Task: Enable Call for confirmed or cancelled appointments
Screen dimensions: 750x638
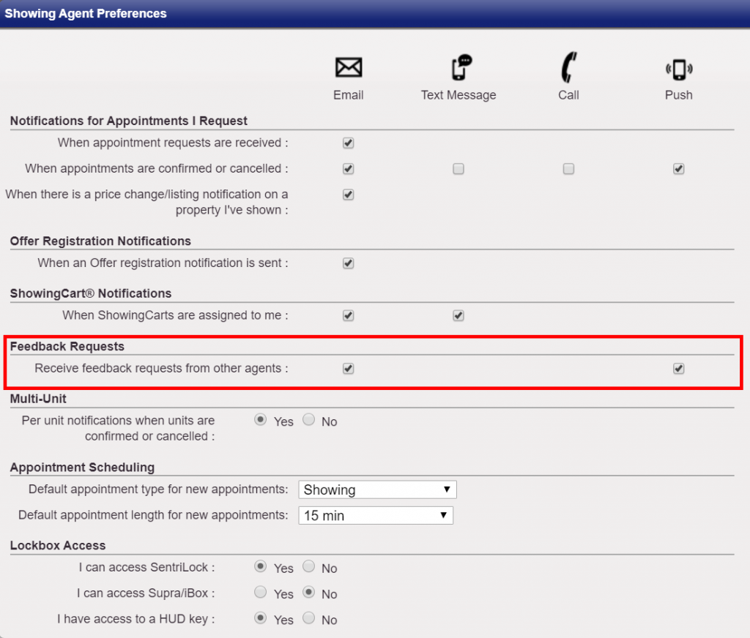Action: pos(568,169)
